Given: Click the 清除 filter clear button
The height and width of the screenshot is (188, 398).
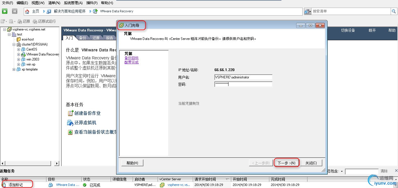Looking at the screenshot, I should point(384,171).
